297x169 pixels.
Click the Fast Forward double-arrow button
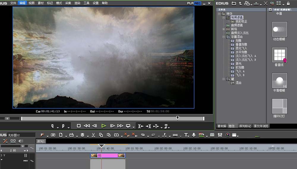(120, 126)
